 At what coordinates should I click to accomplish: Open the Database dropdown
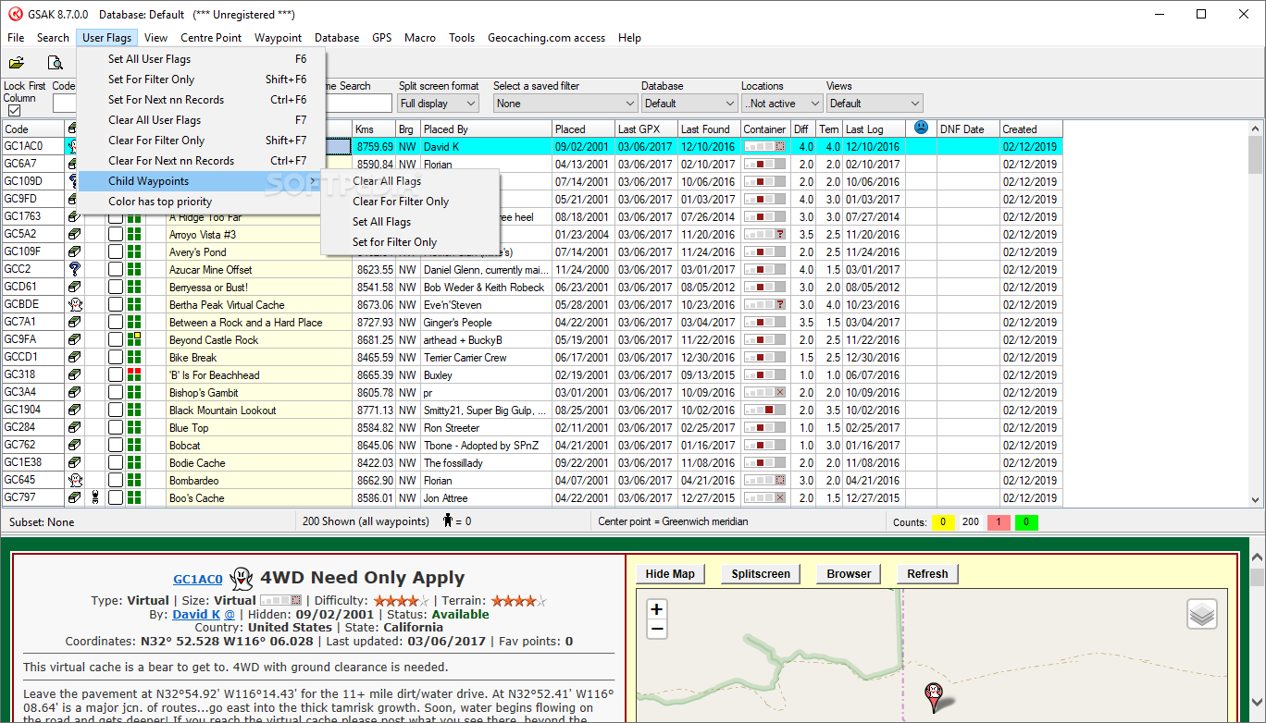click(689, 104)
